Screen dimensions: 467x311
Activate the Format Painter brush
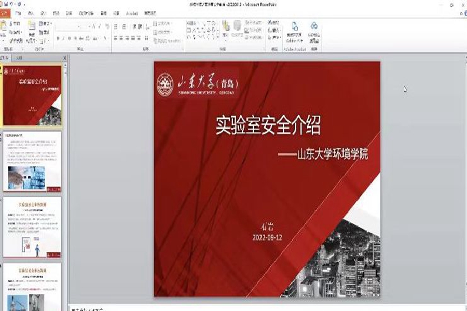[16, 40]
